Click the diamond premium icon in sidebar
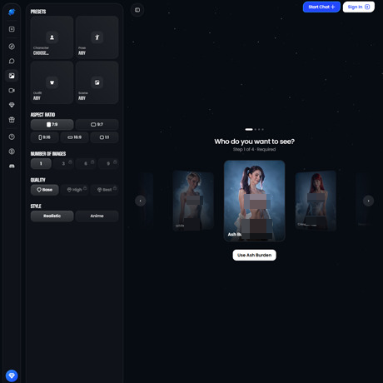383x383 pixels. (x=12, y=105)
